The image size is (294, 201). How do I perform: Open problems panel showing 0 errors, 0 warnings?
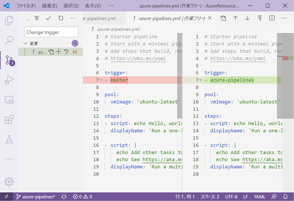tap(83, 197)
